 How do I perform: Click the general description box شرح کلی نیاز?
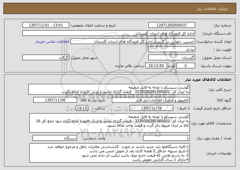(109, 89)
